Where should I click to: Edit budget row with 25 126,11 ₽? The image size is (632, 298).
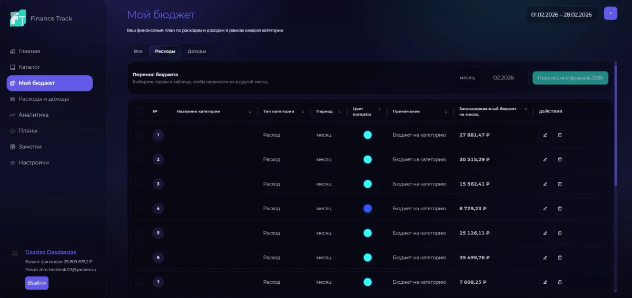545,233
